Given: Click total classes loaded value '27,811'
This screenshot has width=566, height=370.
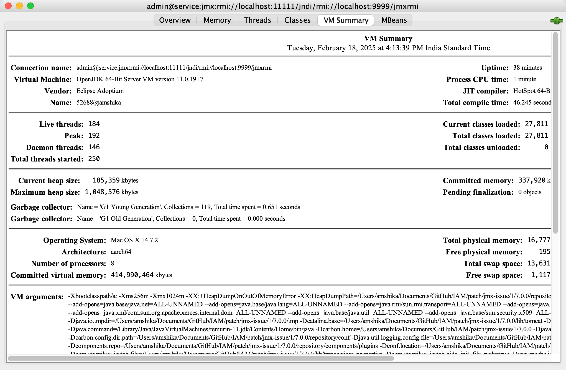Looking at the screenshot, I should pos(537,136).
